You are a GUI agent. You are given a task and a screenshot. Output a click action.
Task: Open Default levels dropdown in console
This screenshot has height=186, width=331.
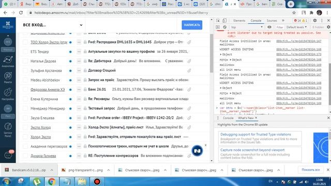pyautogui.click(x=296, y=27)
